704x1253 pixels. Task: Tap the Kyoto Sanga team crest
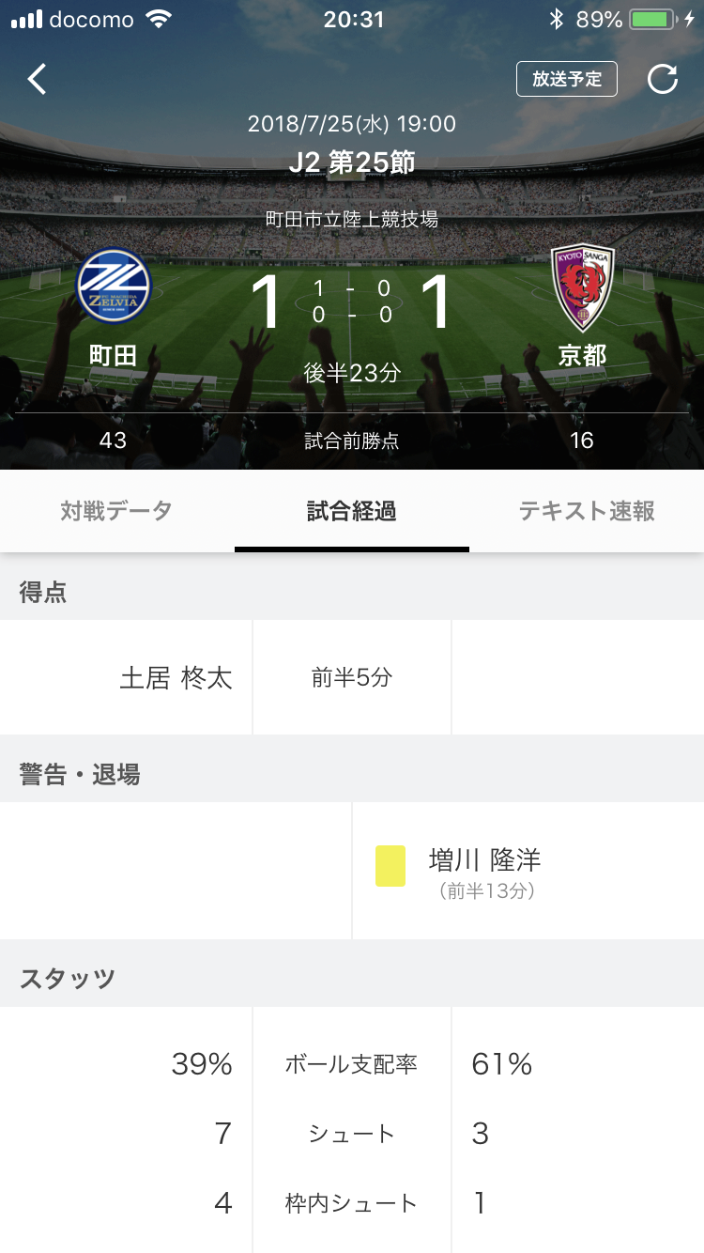[x=582, y=287]
